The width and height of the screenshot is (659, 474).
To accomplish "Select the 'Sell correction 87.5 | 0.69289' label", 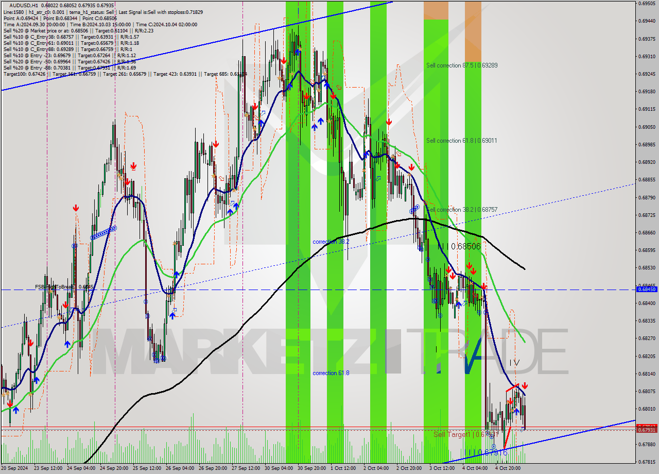I will (462, 65).
